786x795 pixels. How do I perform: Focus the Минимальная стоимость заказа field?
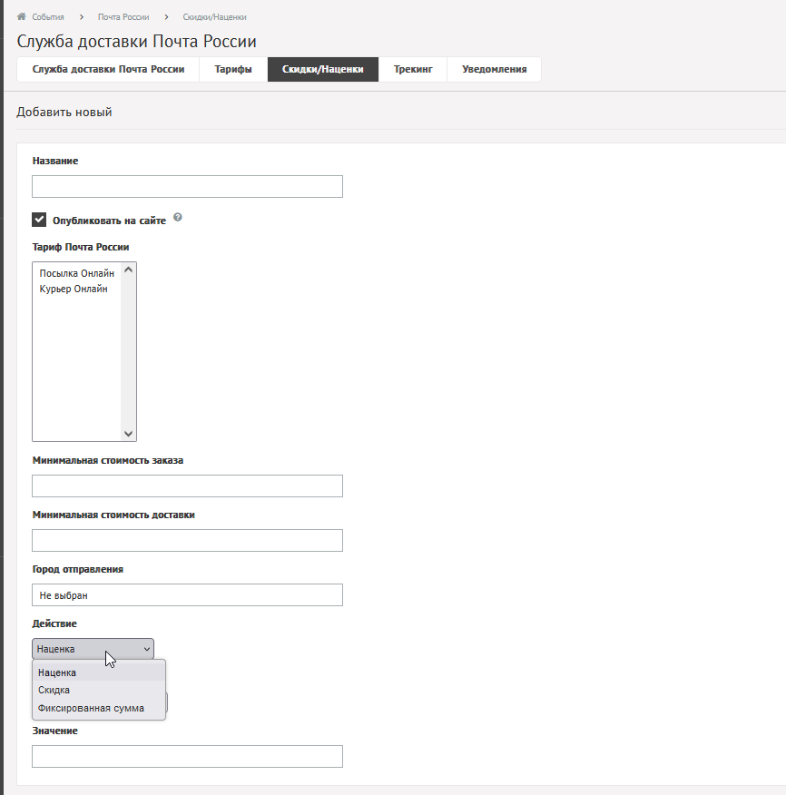(x=187, y=486)
